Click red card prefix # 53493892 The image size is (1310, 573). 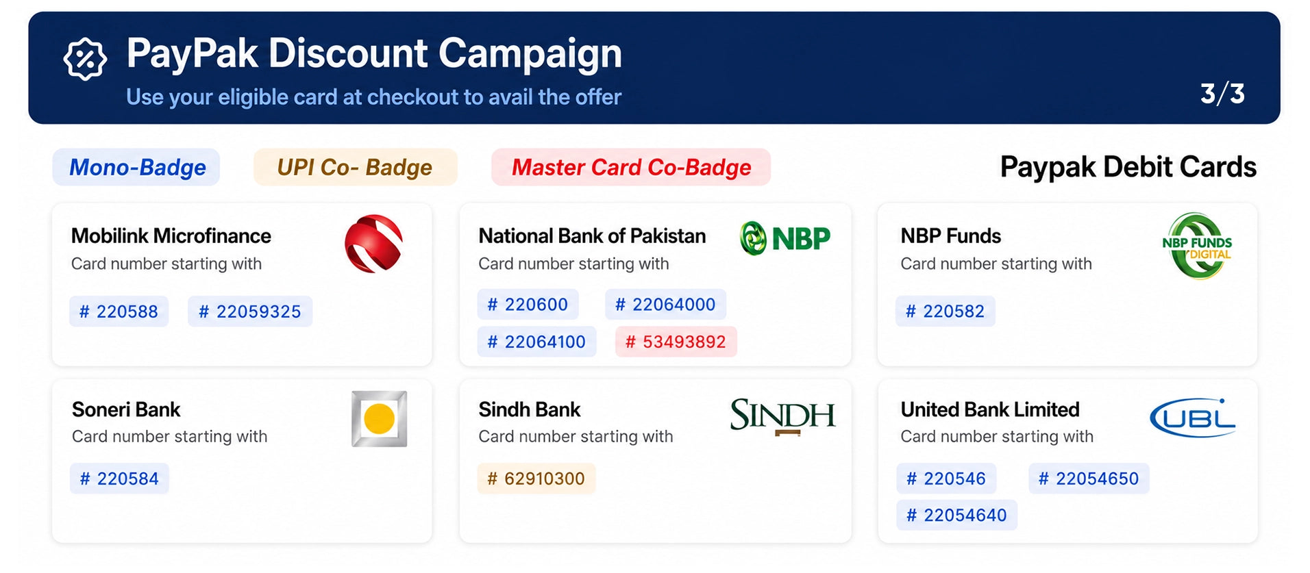(676, 342)
